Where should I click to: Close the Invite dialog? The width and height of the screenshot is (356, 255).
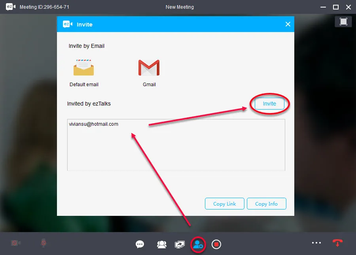[288, 24]
